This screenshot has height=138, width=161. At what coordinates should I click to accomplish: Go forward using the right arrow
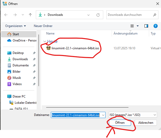[15, 15]
